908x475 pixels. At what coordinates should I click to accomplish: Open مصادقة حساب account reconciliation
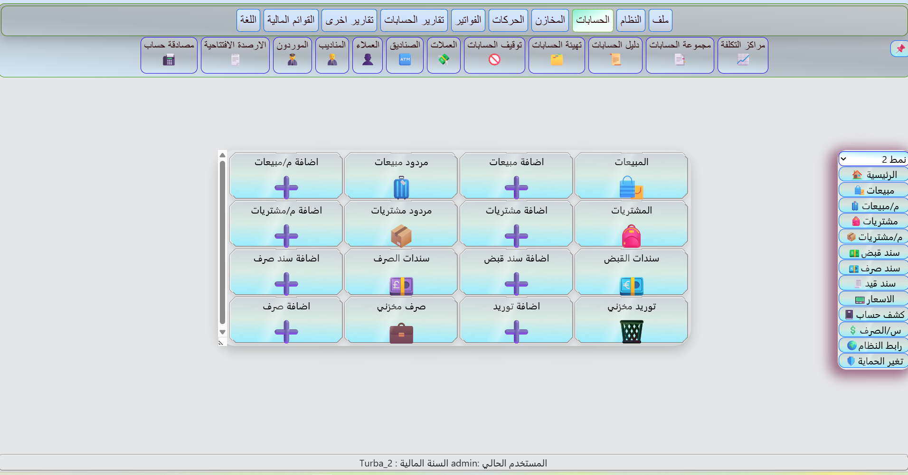point(169,56)
